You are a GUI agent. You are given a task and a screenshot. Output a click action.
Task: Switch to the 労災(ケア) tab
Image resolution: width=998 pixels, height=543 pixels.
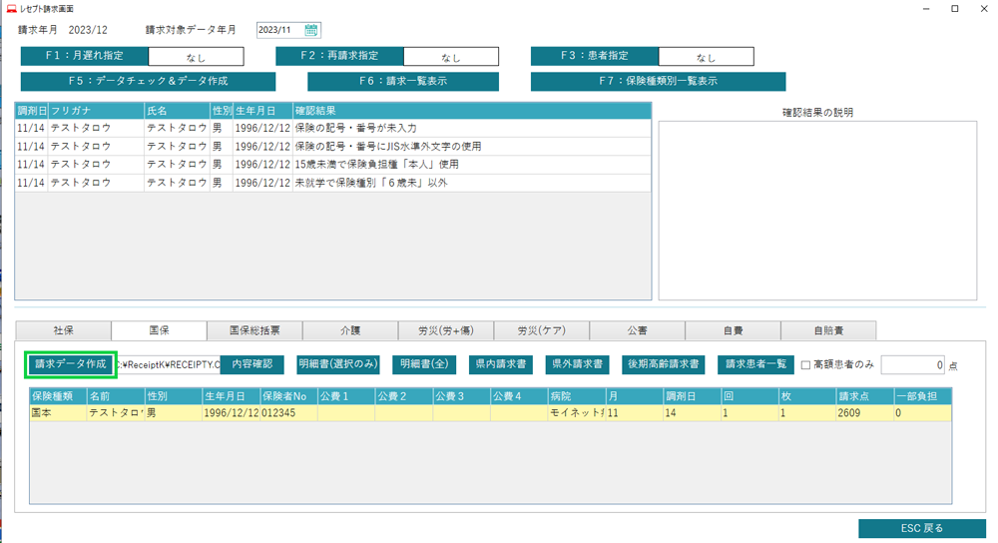542,330
